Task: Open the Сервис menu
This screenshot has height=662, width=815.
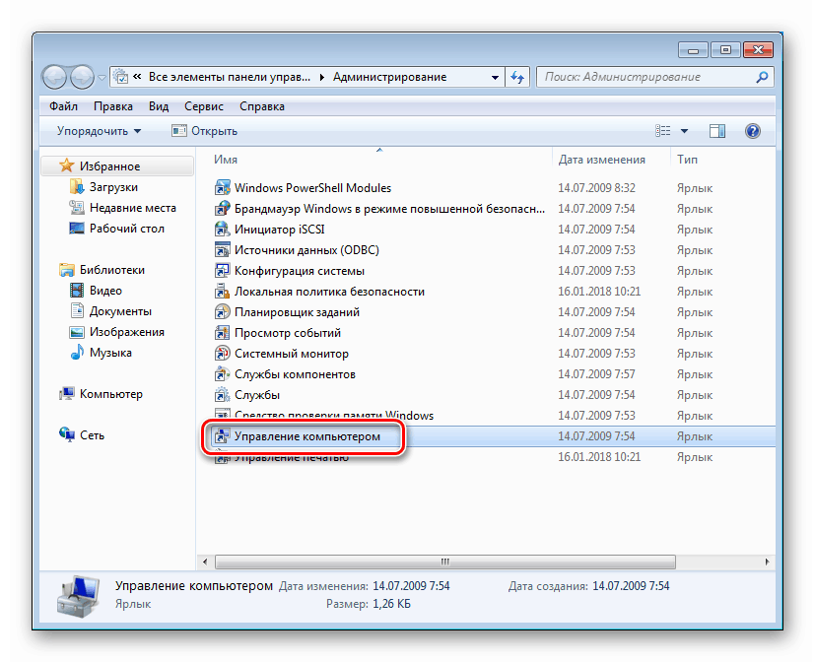Action: [204, 106]
